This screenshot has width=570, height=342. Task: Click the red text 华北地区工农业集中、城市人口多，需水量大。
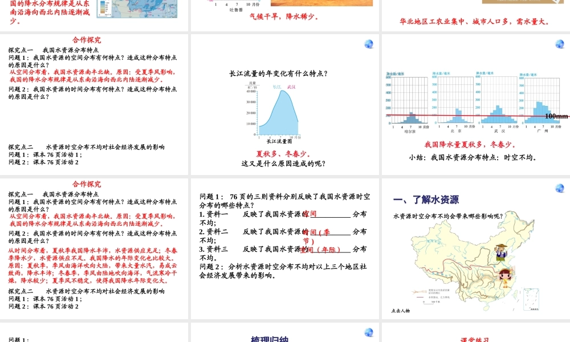point(474,22)
